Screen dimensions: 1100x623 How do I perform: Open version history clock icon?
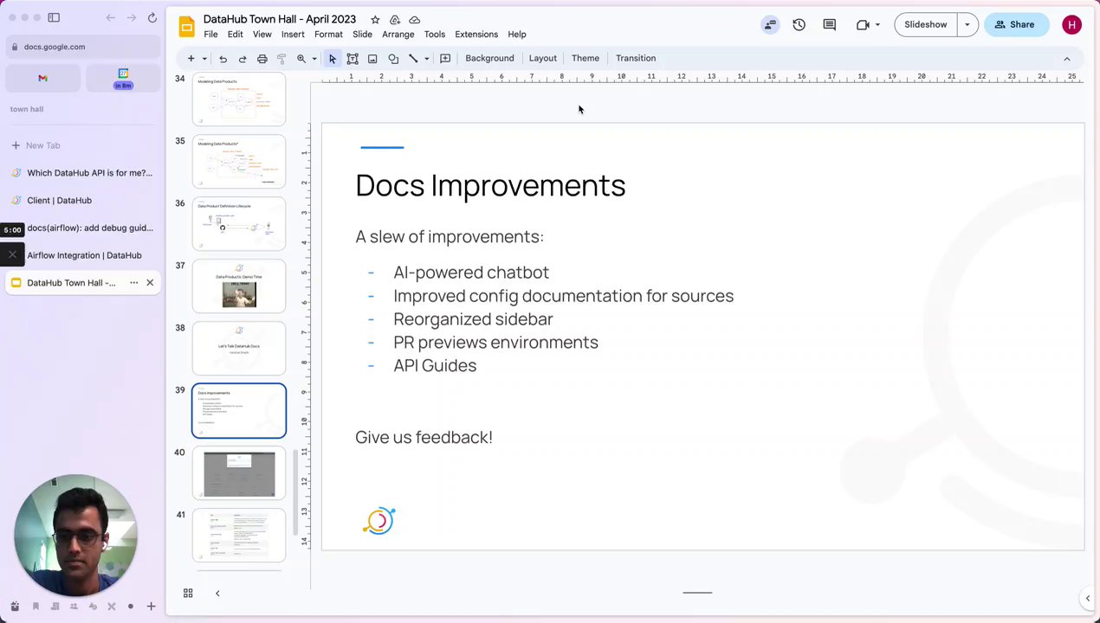tap(799, 25)
